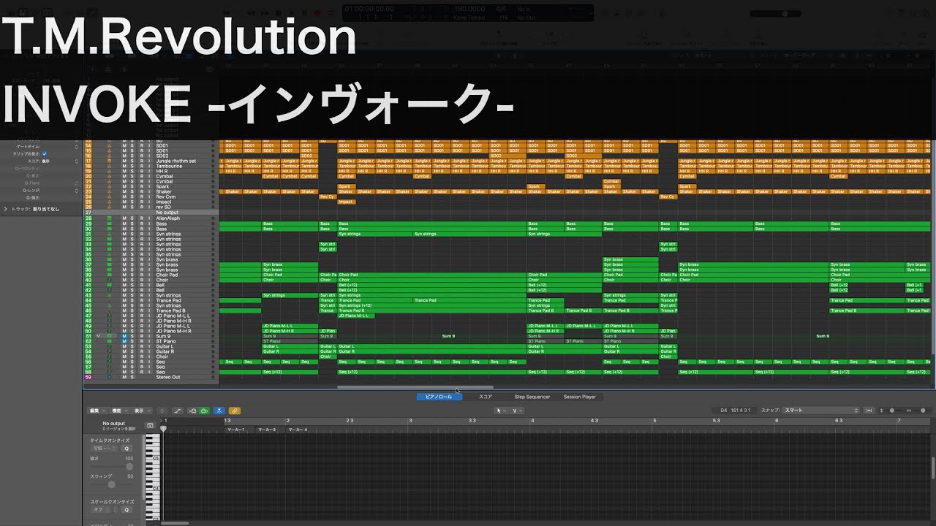Toggle the blue Catch Playhead button
This screenshot has width=936, height=526.
tap(219, 411)
